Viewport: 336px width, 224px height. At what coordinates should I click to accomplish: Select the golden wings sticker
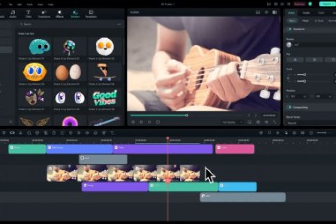[35, 121]
